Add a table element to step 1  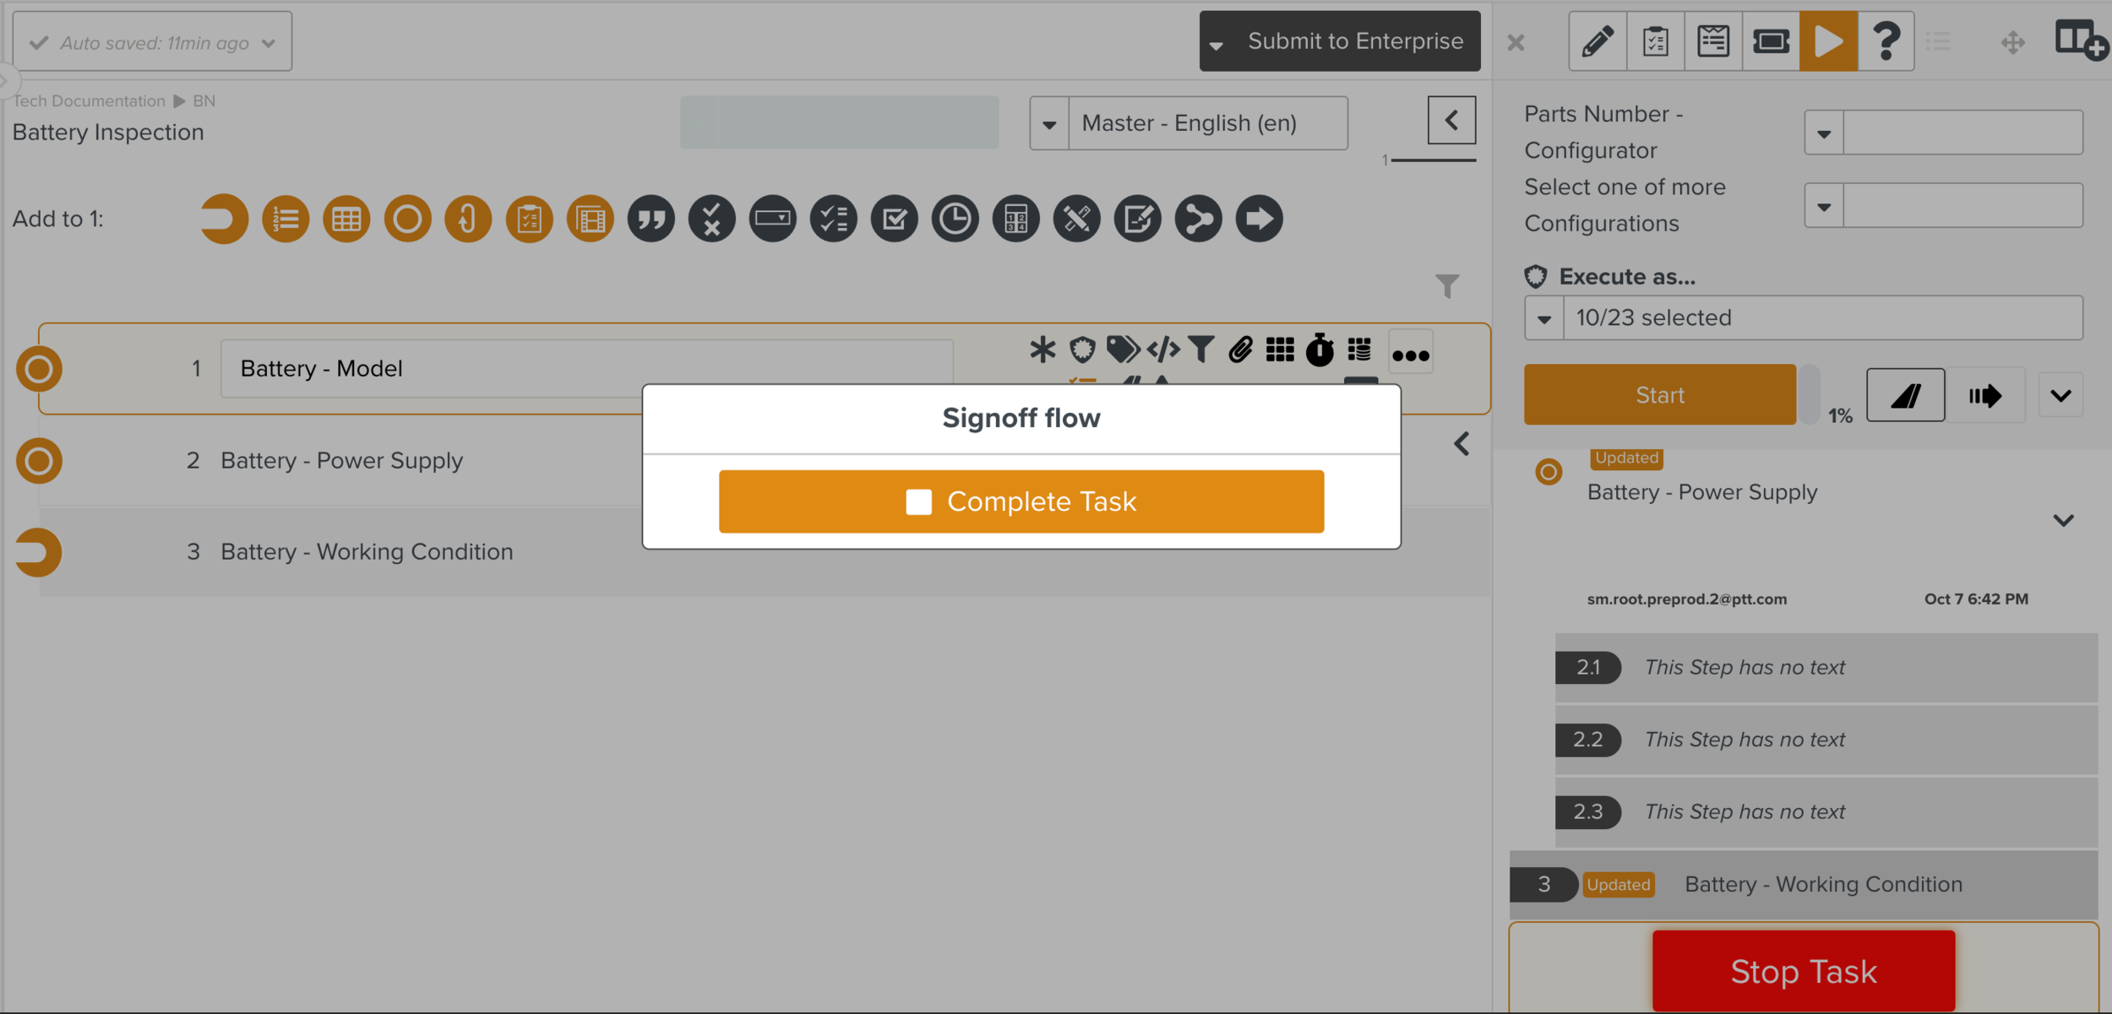click(x=346, y=219)
